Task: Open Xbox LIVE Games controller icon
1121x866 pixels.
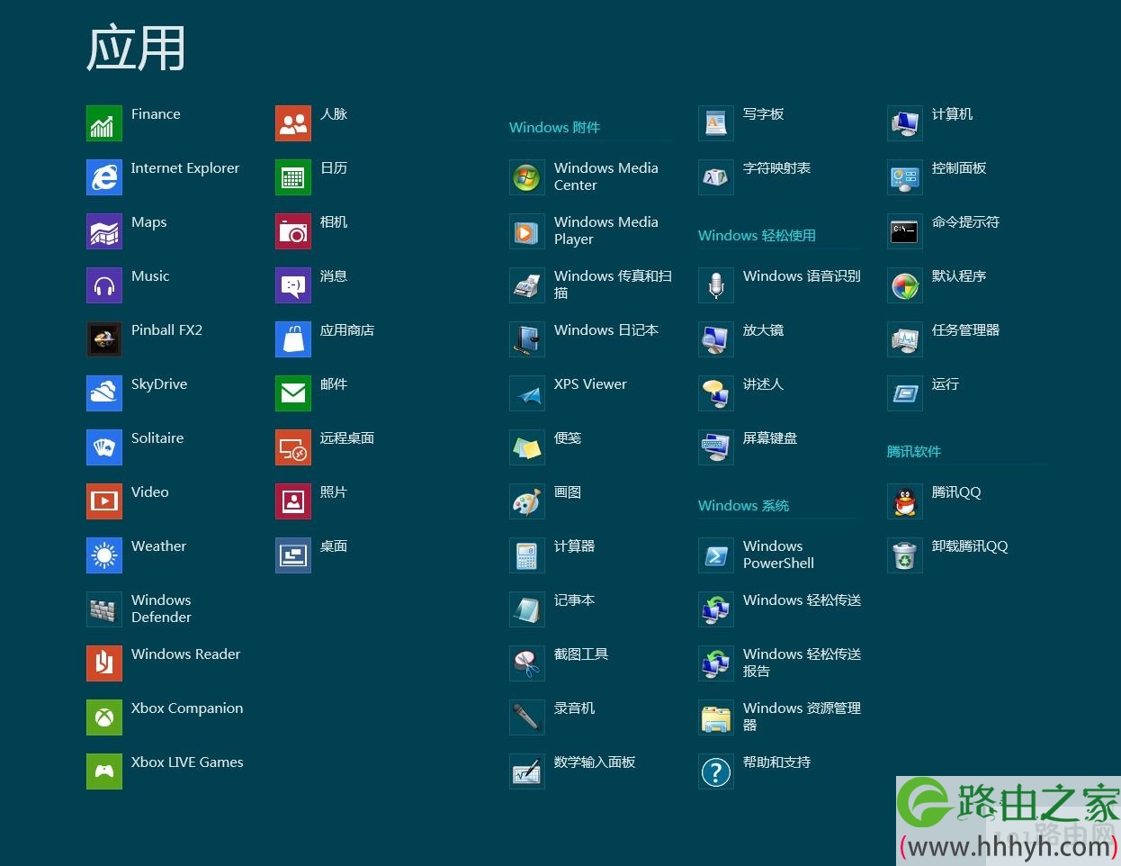Action: coord(104,771)
